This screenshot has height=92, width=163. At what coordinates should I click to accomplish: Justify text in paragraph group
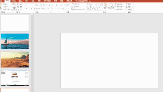tap(61, 8)
